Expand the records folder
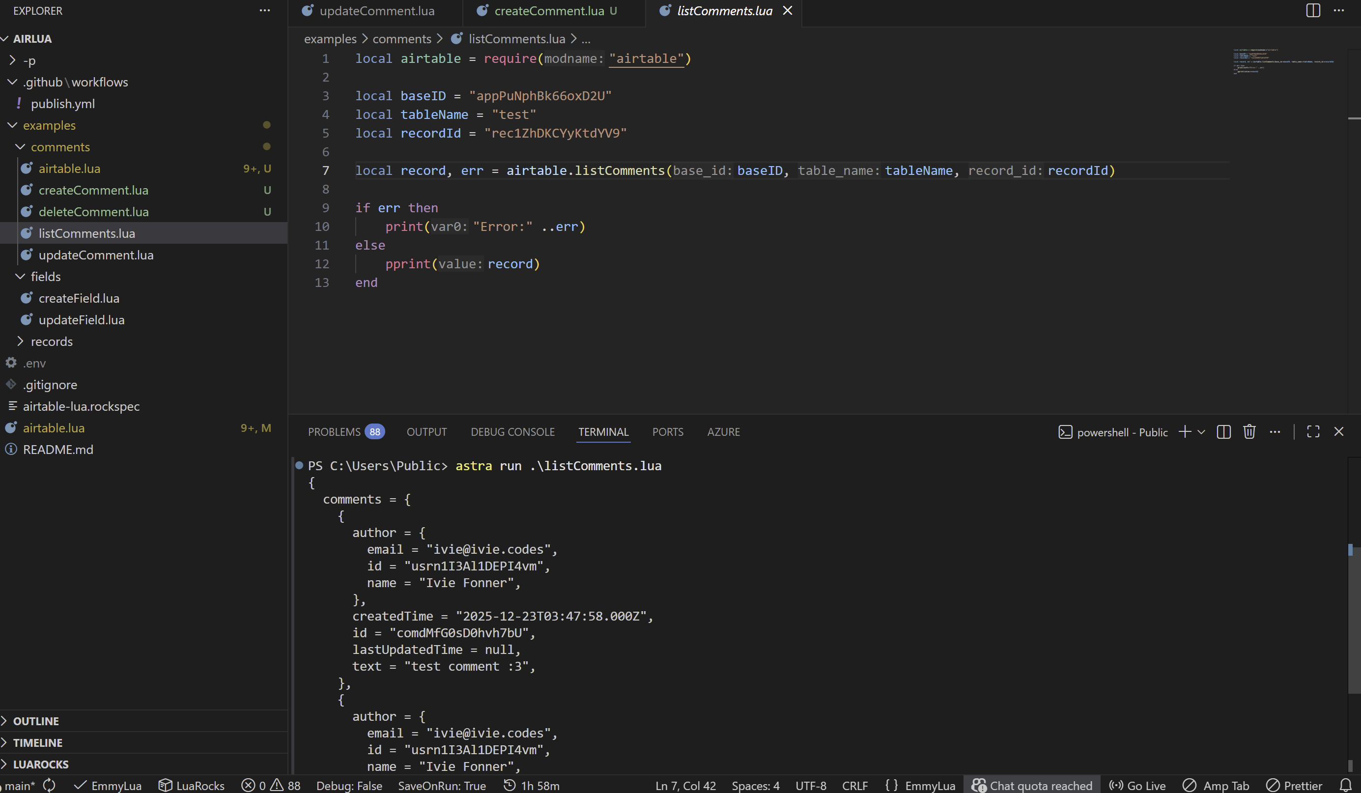 click(x=51, y=341)
